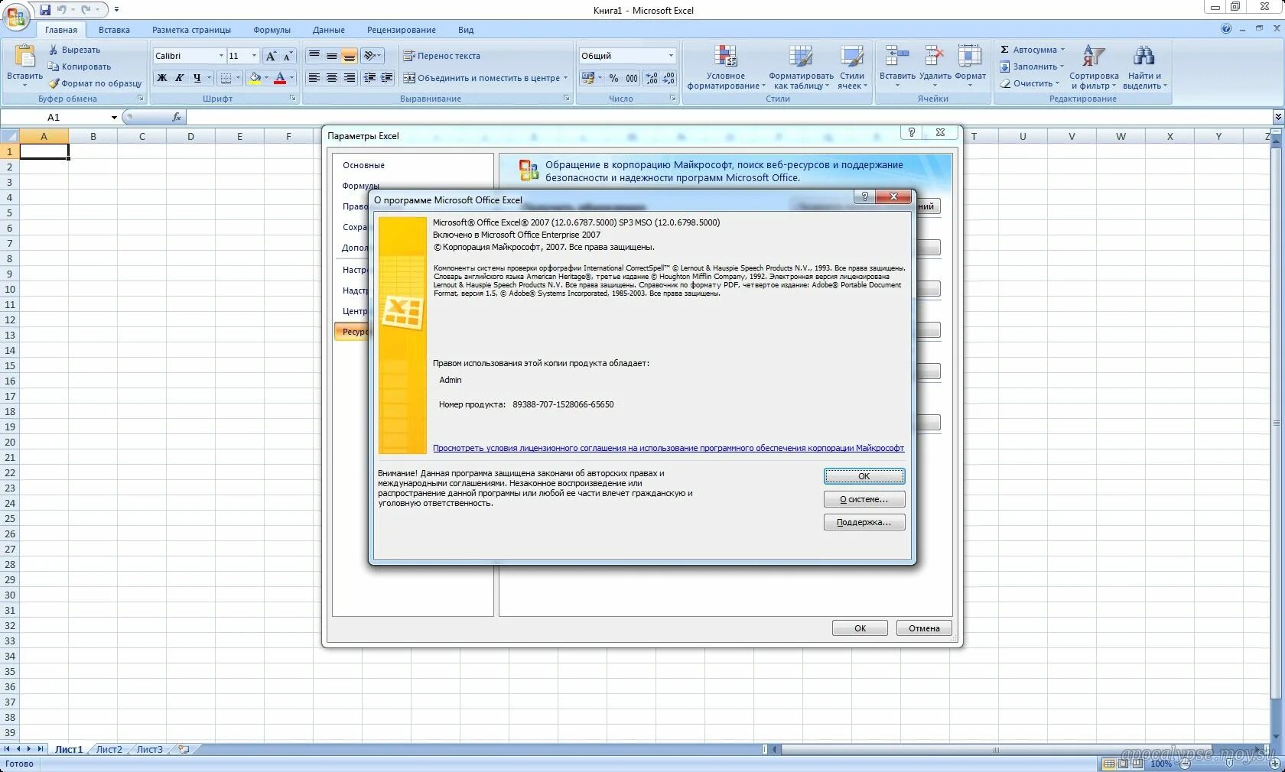Open the text orientation tool
This screenshot has height=772, width=1285.
(372, 56)
